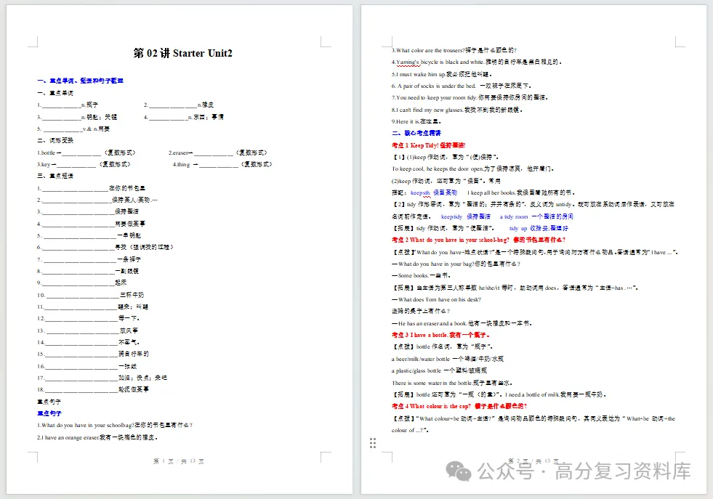Click the WeChat logo in the watermark

(459, 471)
